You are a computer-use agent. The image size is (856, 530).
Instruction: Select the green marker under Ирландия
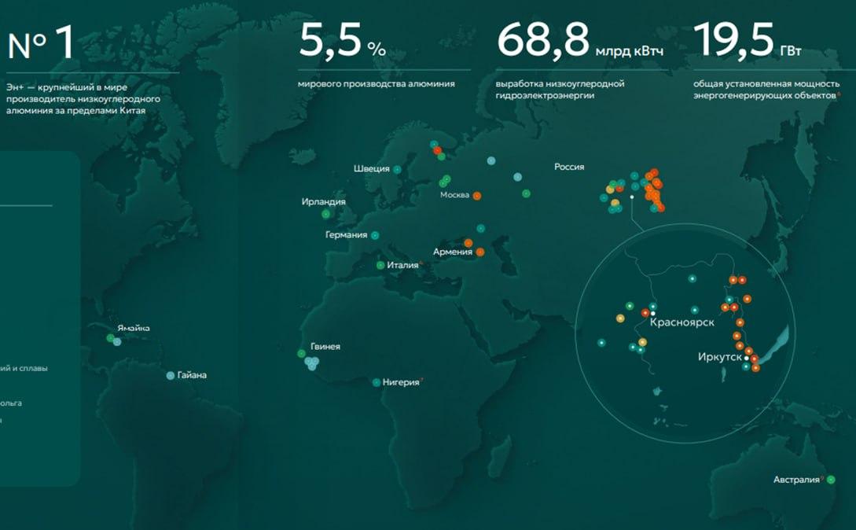325,214
